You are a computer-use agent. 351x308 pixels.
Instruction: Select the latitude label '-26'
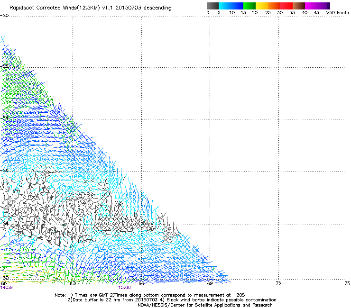pos(4,171)
